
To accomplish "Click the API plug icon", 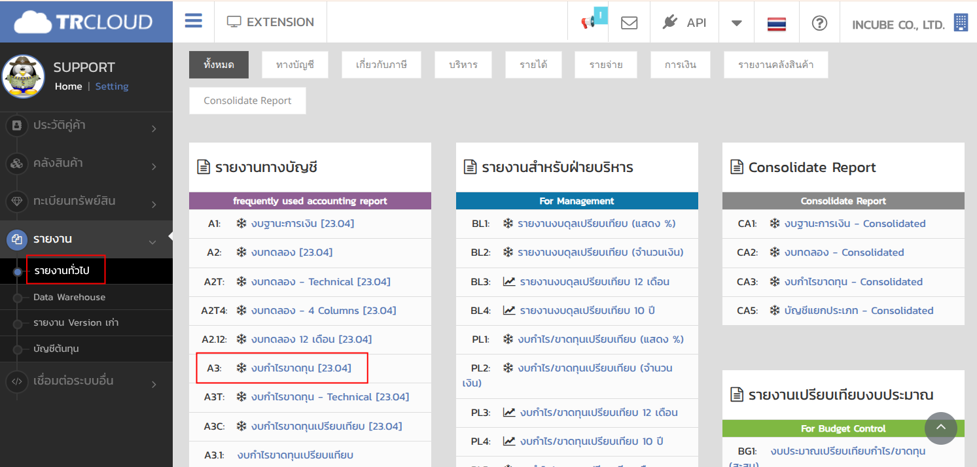I will tap(669, 22).
